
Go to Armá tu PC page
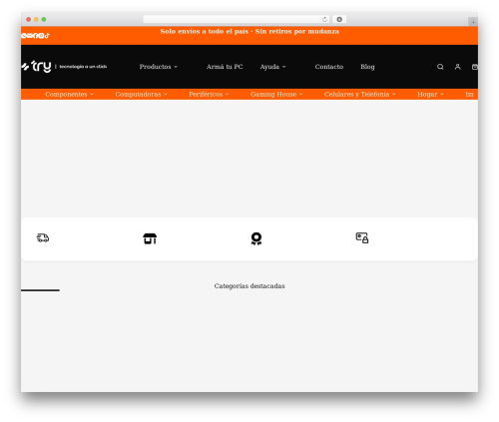click(225, 67)
